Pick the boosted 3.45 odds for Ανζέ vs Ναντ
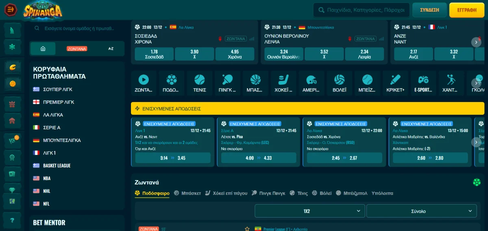The width and height of the screenshot is (488, 231). click(173, 158)
